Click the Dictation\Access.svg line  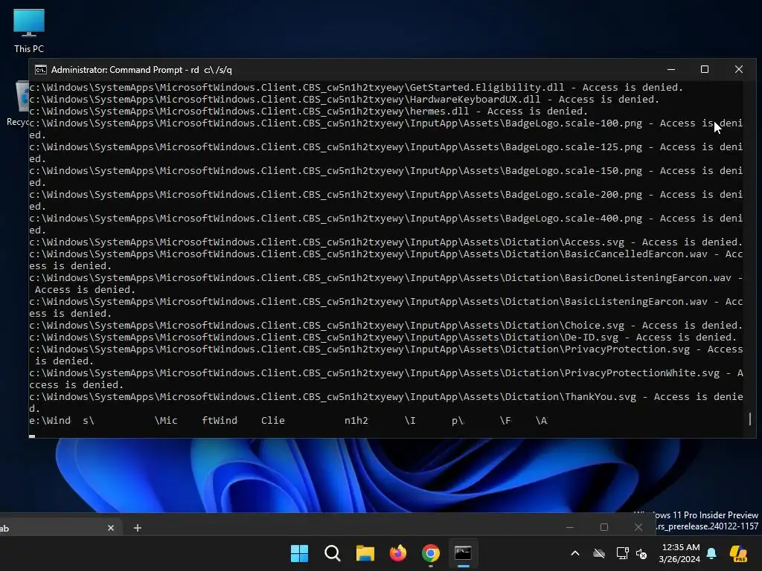(386, 242)
